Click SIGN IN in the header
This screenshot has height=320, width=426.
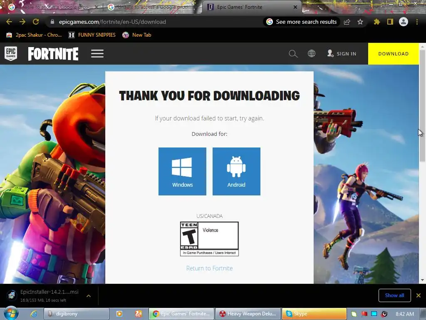point(342,54)
